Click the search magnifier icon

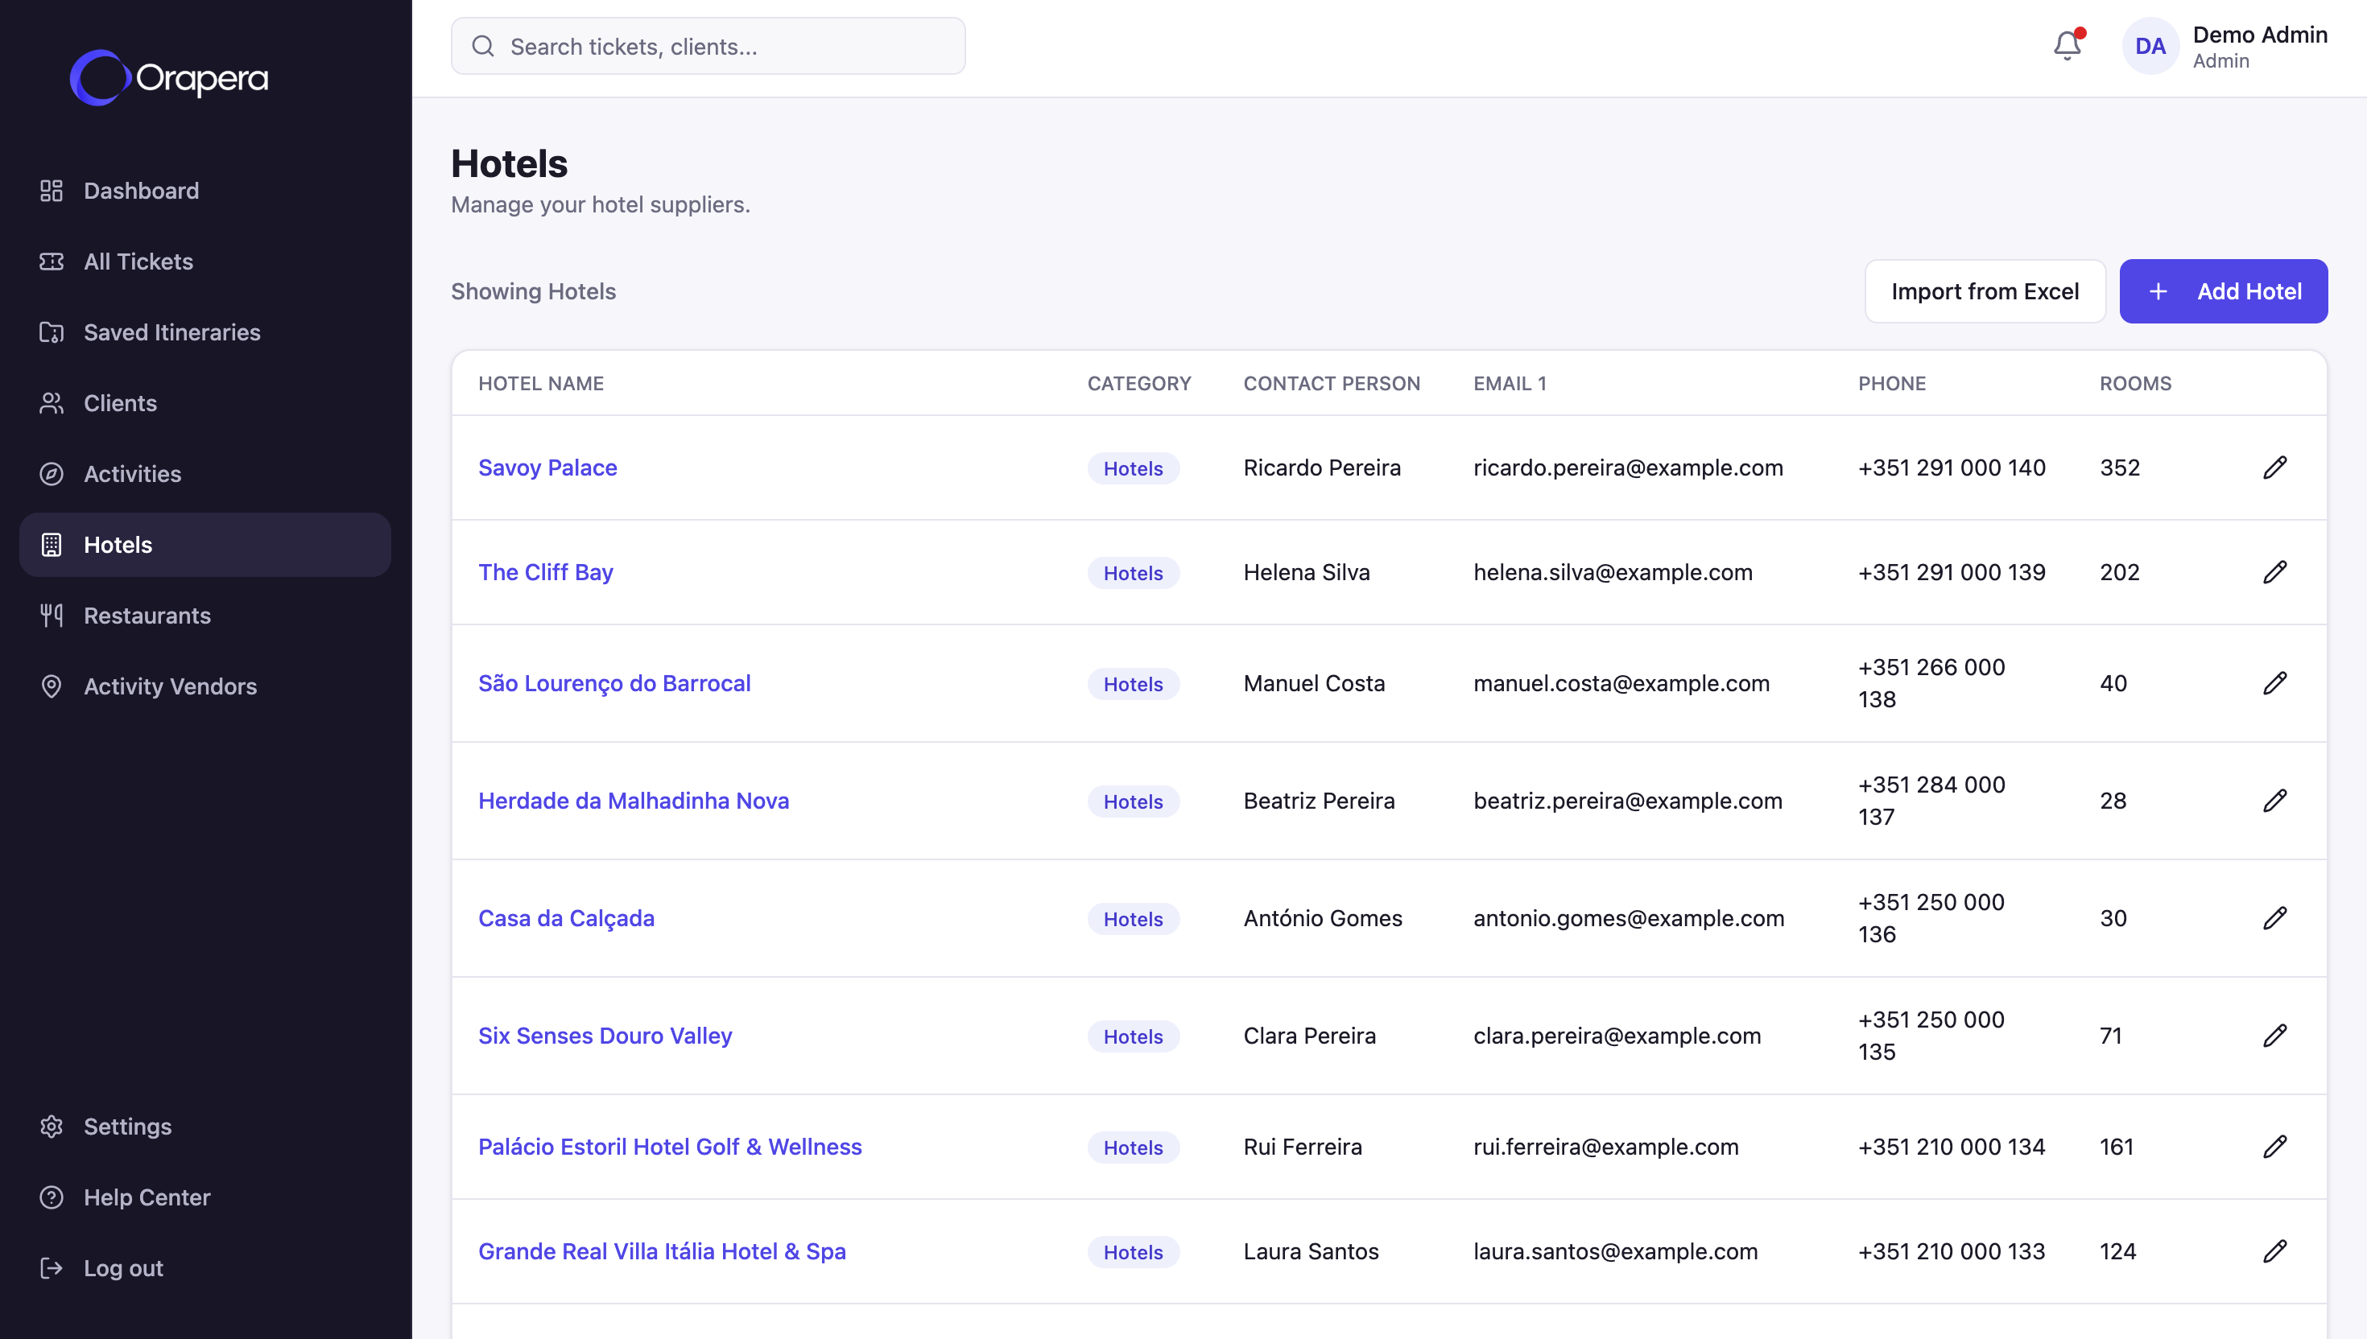coord(483,46)
